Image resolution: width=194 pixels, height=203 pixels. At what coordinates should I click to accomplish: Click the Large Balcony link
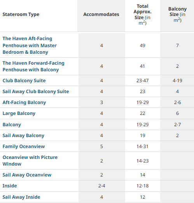point(19,113)
